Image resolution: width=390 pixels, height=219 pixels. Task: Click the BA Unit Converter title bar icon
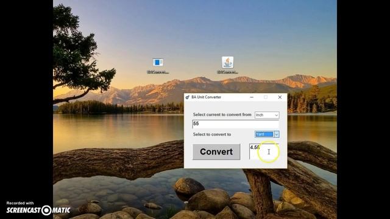click(187, 97)
